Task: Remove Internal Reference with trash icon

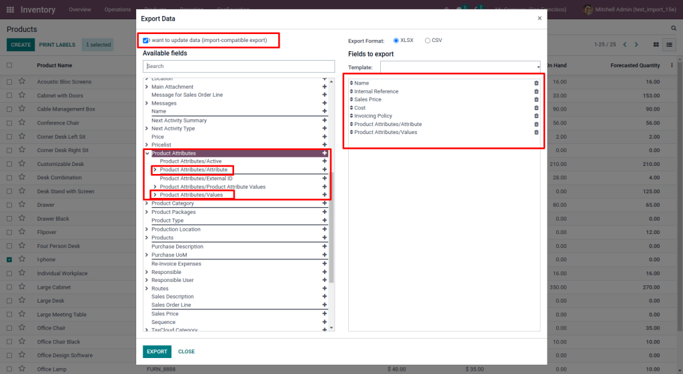Action: click(536, 91)
